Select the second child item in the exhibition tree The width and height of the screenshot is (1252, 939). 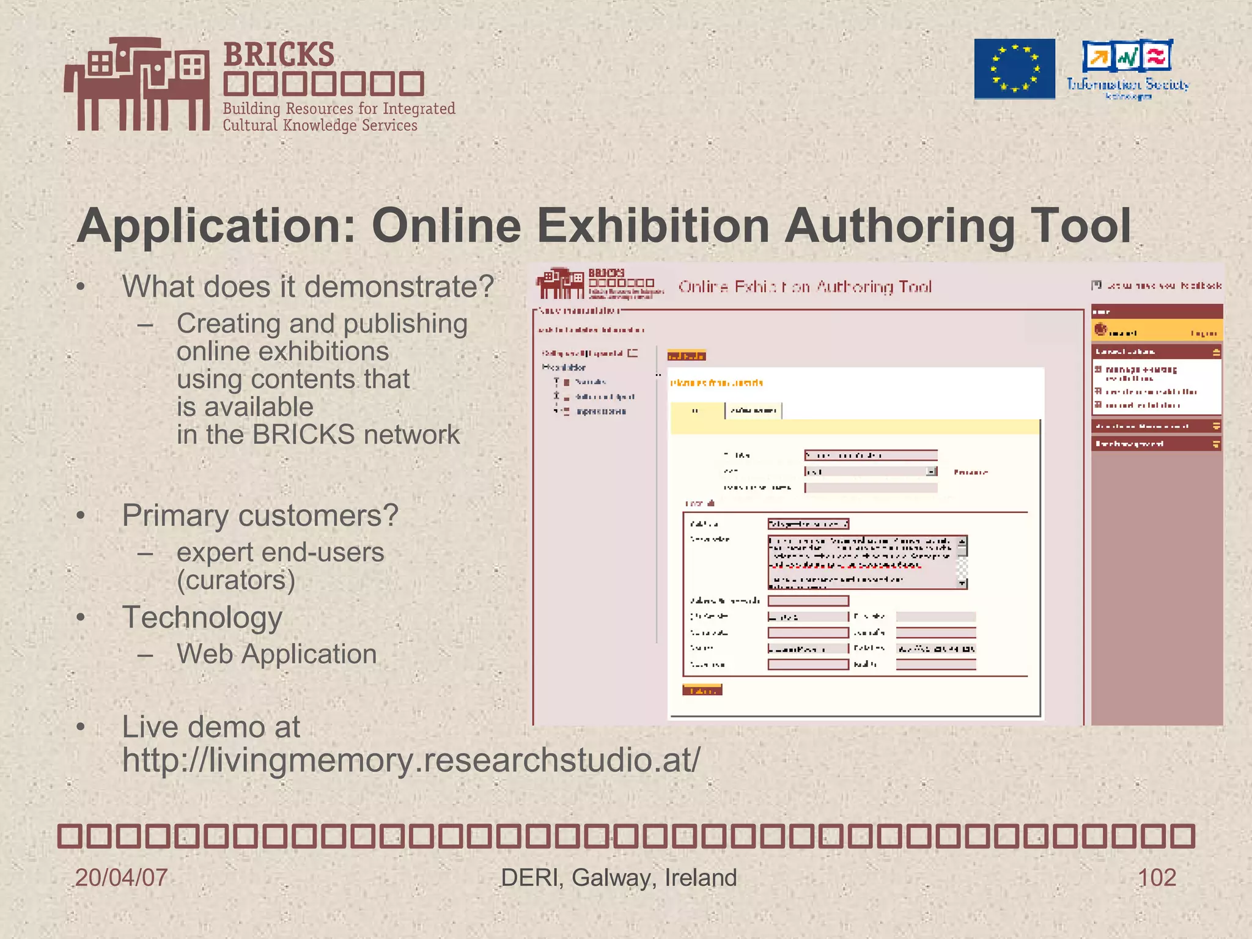604,397
